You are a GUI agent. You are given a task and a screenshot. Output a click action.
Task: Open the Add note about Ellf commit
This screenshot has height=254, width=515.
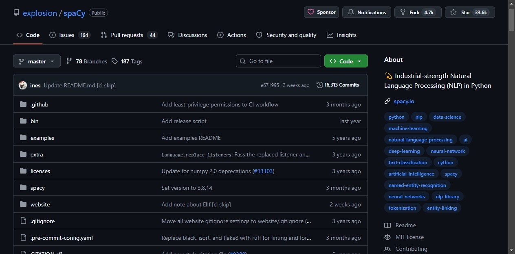(x=196, y=204)
